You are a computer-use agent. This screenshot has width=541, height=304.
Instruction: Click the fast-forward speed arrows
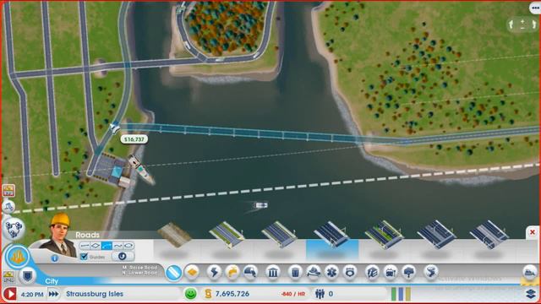[53, 294]
